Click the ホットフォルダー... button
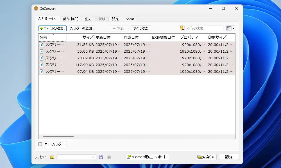The width and height of the screenshot is (281, 168). tap(55, 144)
